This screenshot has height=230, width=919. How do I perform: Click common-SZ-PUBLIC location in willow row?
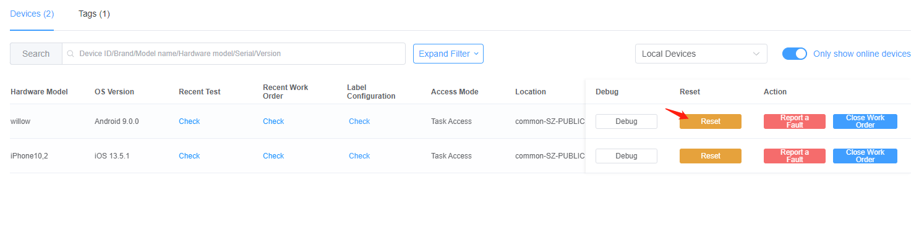tap(550, 121)
